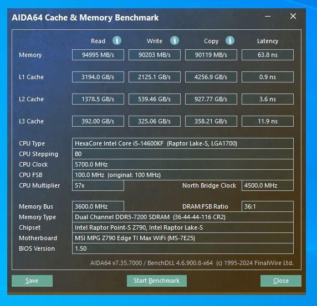Viewport: 317px width, 306px height.
Task: Select L1 Cache read 3194.0 GB/s
Action: 98,77
